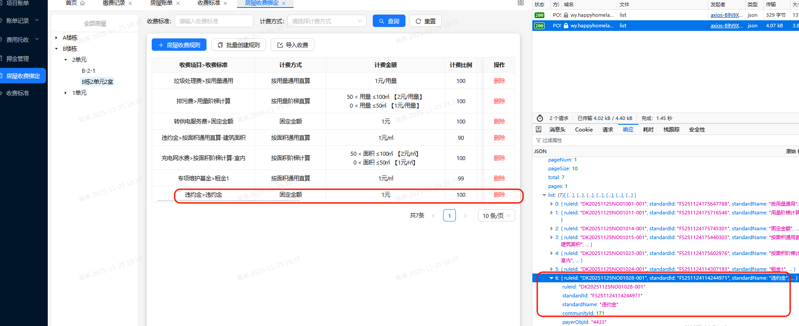
Task: Select room B栋2单元2室 in the tree
Action: click(97, 82)
